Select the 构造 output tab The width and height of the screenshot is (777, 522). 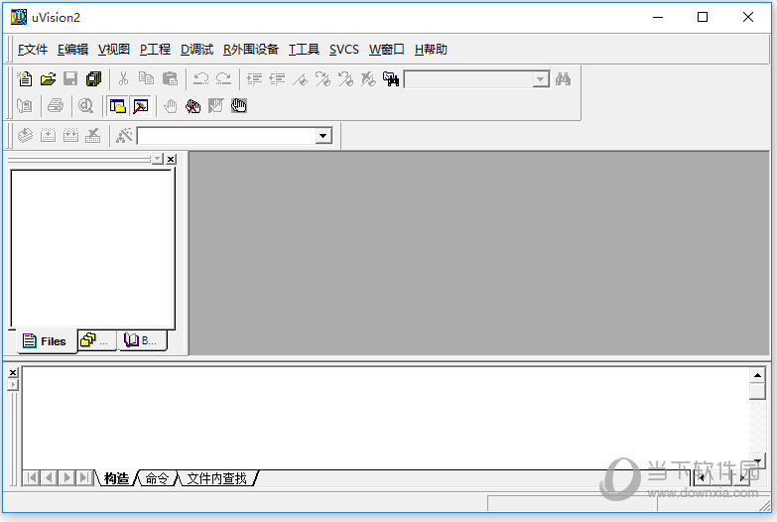point(117,478)
